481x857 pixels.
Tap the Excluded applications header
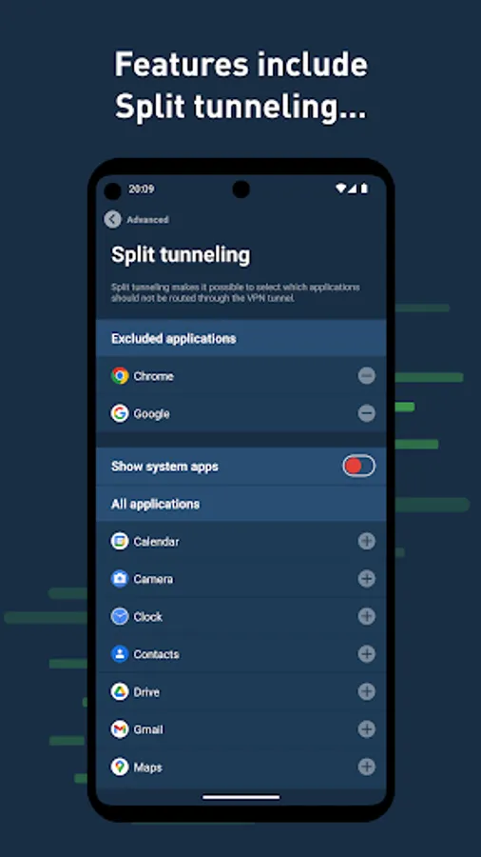(173, 339)
